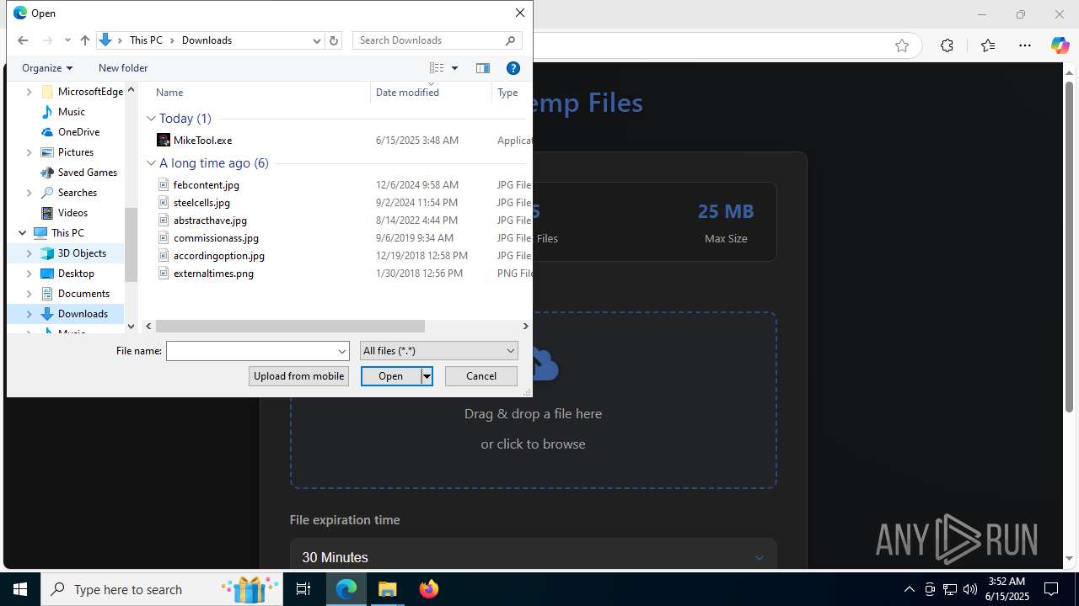Open Saved Games folder
Viewport: 1079px width, 606px height.
[x=88, y=173]
